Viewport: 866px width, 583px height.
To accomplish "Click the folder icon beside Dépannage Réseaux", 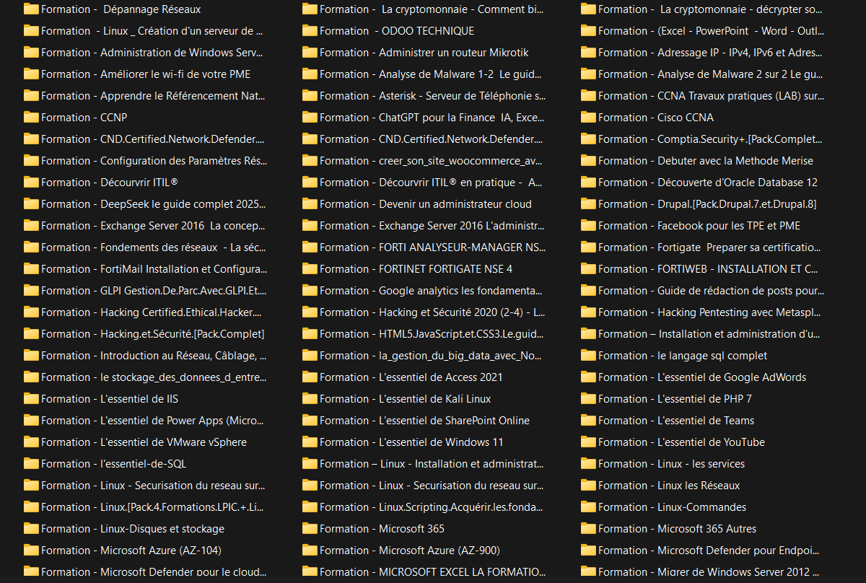I will 31,9.
